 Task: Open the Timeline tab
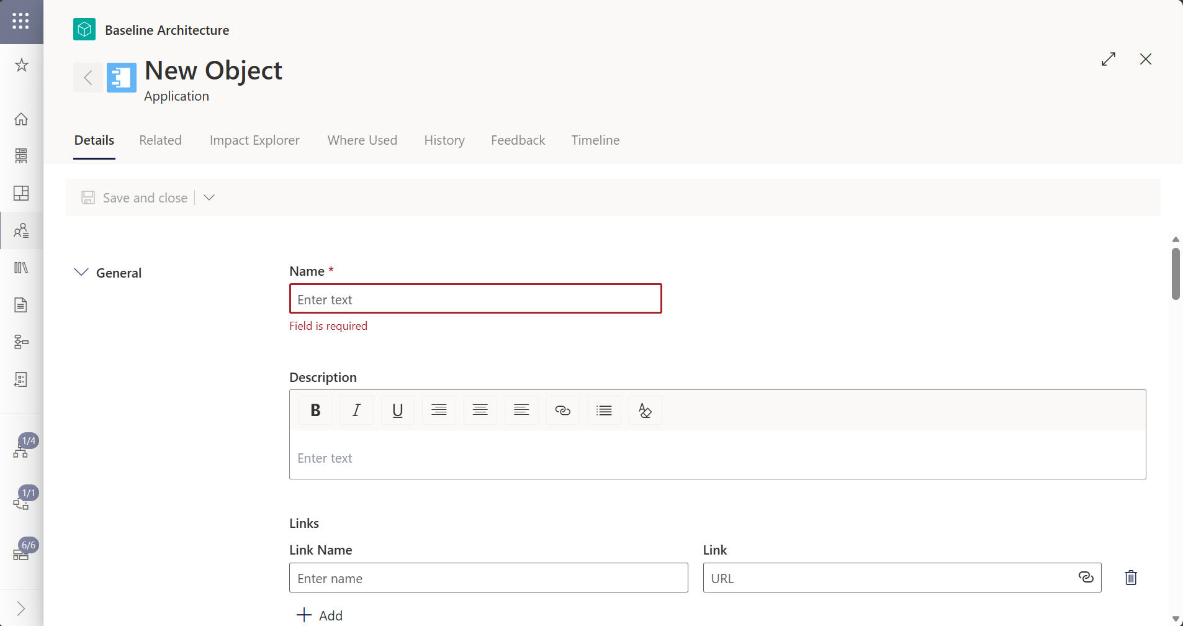coord(595,140)
